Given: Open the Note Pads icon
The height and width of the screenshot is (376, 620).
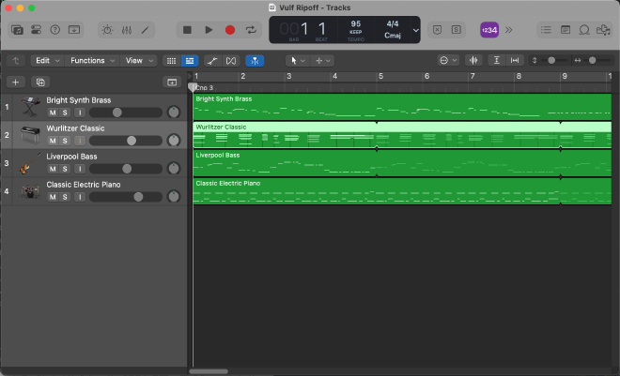Looking at the screenshot, I should [566, 30].
